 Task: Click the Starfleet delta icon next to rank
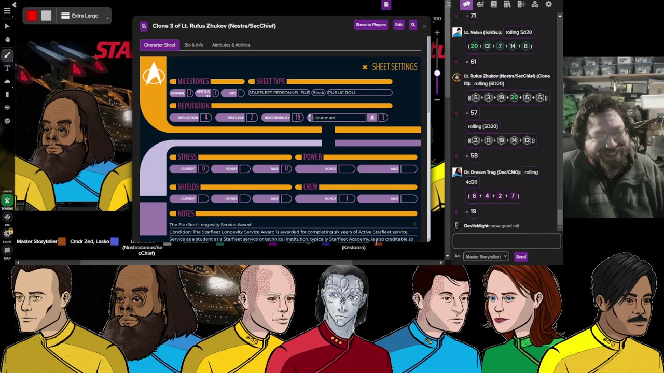click(x=372, y=118)
